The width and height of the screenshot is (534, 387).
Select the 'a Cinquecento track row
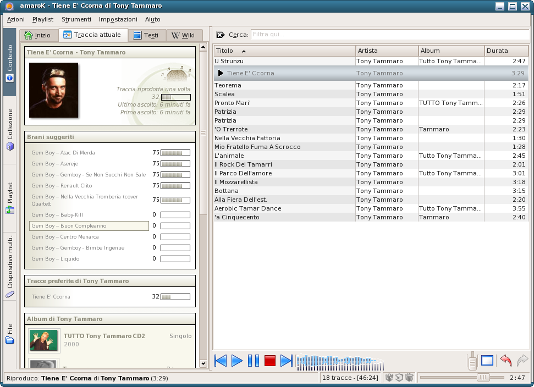[371, 217]
